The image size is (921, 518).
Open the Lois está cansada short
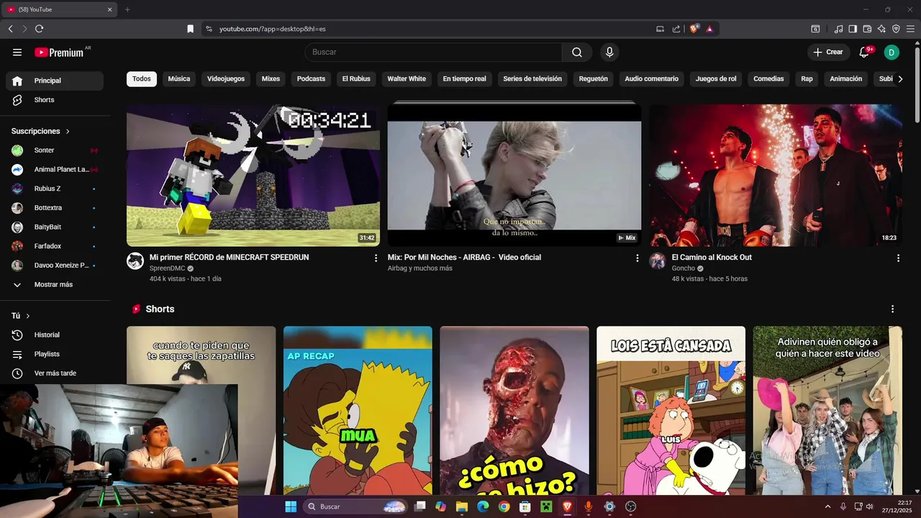pos(671,411)
